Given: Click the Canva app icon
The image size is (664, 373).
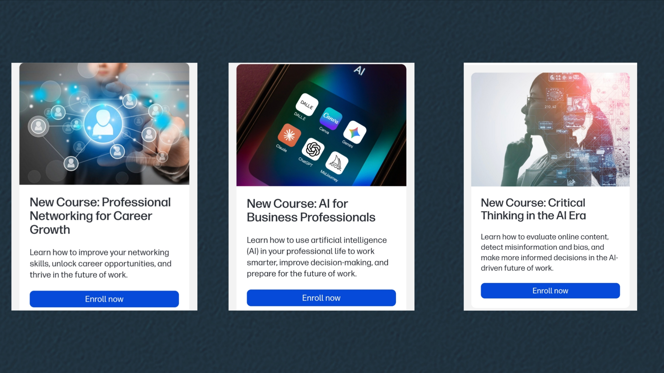Looking at the screenshot, I should click(331, 118).
